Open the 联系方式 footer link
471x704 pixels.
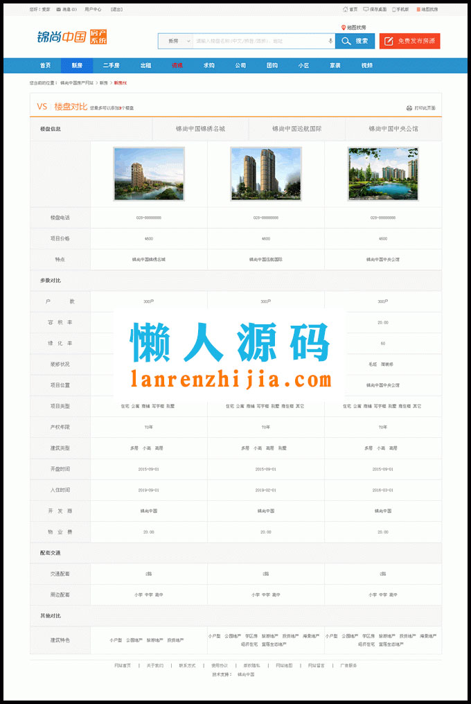point(187,666)
